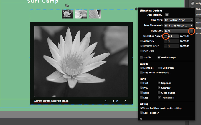Select the white plumeria thumbnail
201x125 pixels.
pyautogui.click(x=81, y=14)
